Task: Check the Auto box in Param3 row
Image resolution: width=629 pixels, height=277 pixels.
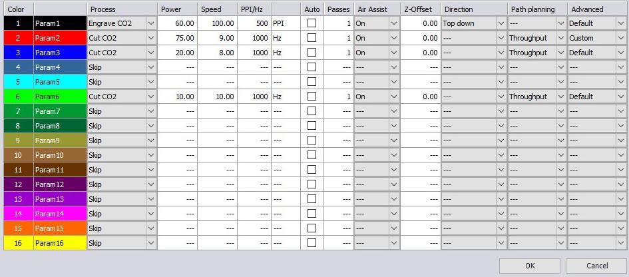Action: tap(312, 53)
